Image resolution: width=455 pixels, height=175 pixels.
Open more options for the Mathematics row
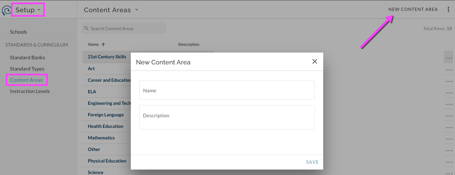[x=449, y=139]
